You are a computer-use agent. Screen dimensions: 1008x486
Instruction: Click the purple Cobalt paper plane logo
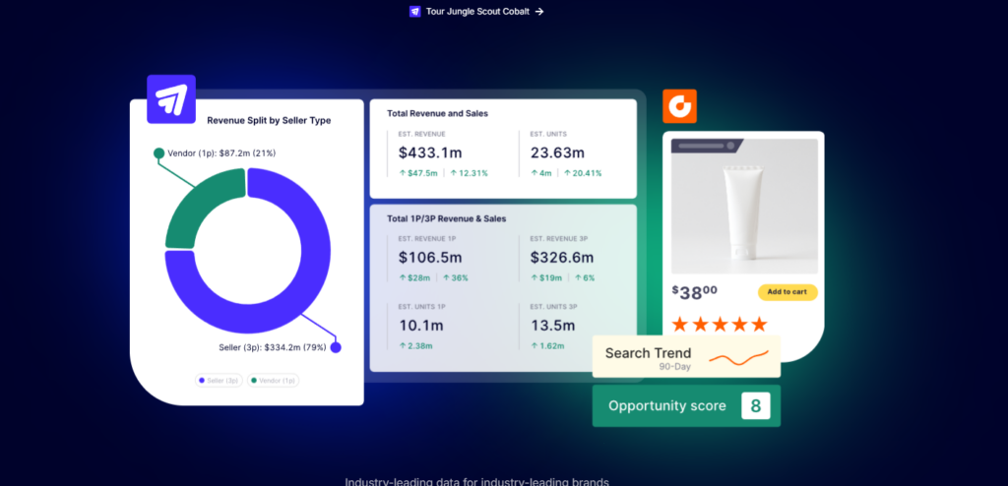pyautogui.click(x=171, y=98)
